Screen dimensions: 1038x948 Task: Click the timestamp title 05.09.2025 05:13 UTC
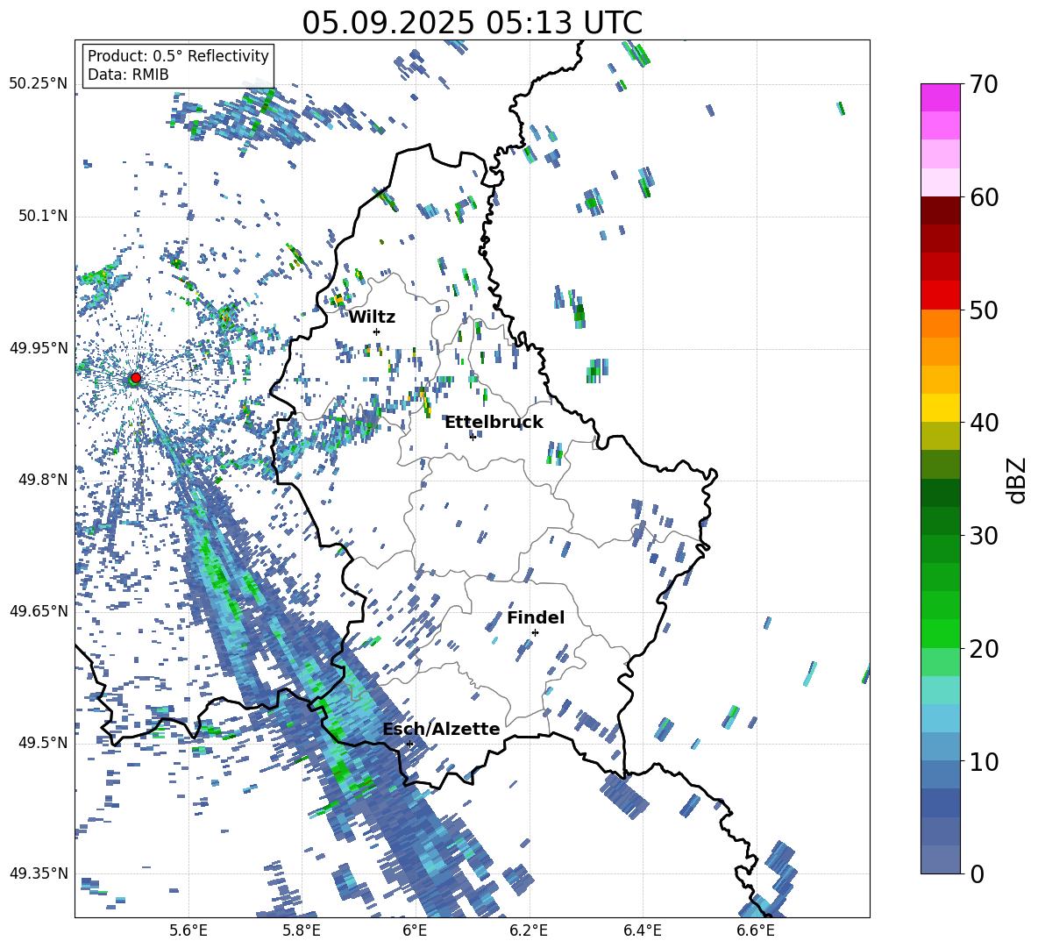pyautogui.click(x=472, y=23)
